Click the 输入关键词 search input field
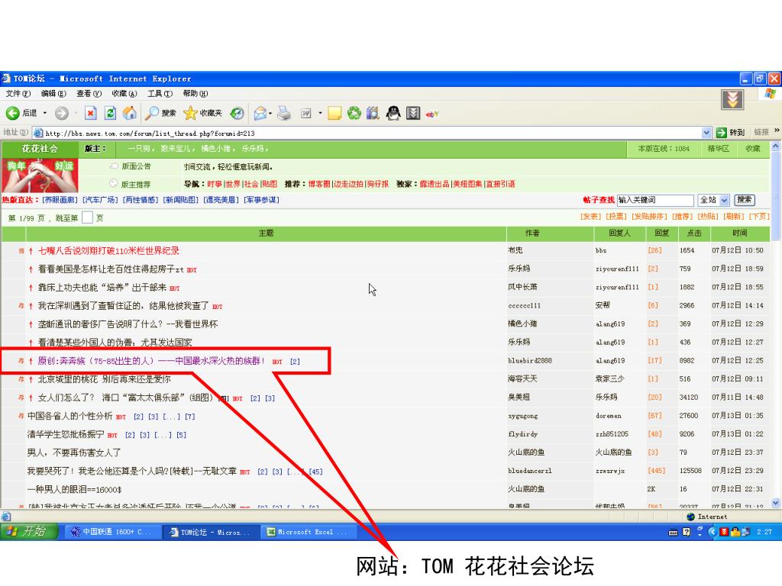The image size is (782, 586). (x=655, y=200)
